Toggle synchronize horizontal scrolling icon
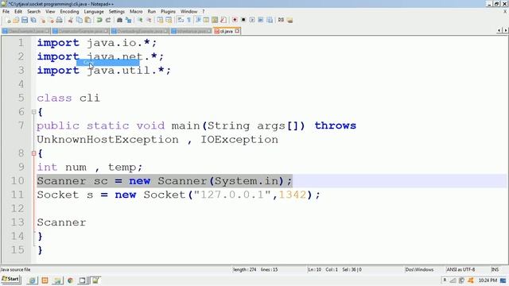 click(x=169, y=20)
